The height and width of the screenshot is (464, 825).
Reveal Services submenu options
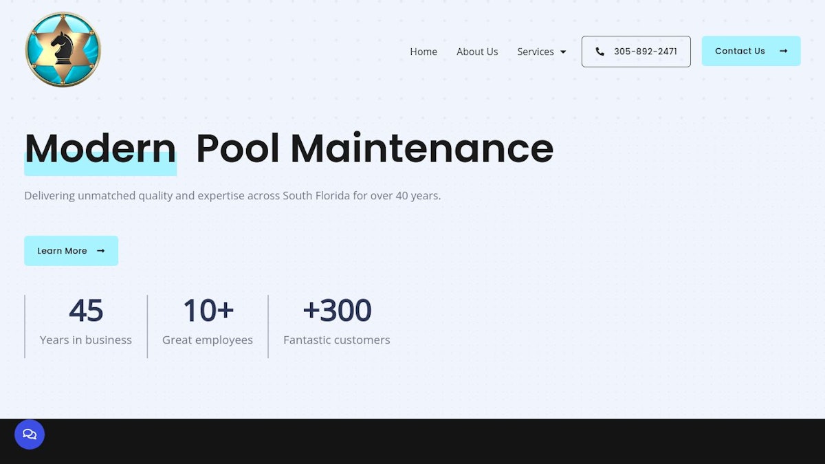[x=542, y=52]
